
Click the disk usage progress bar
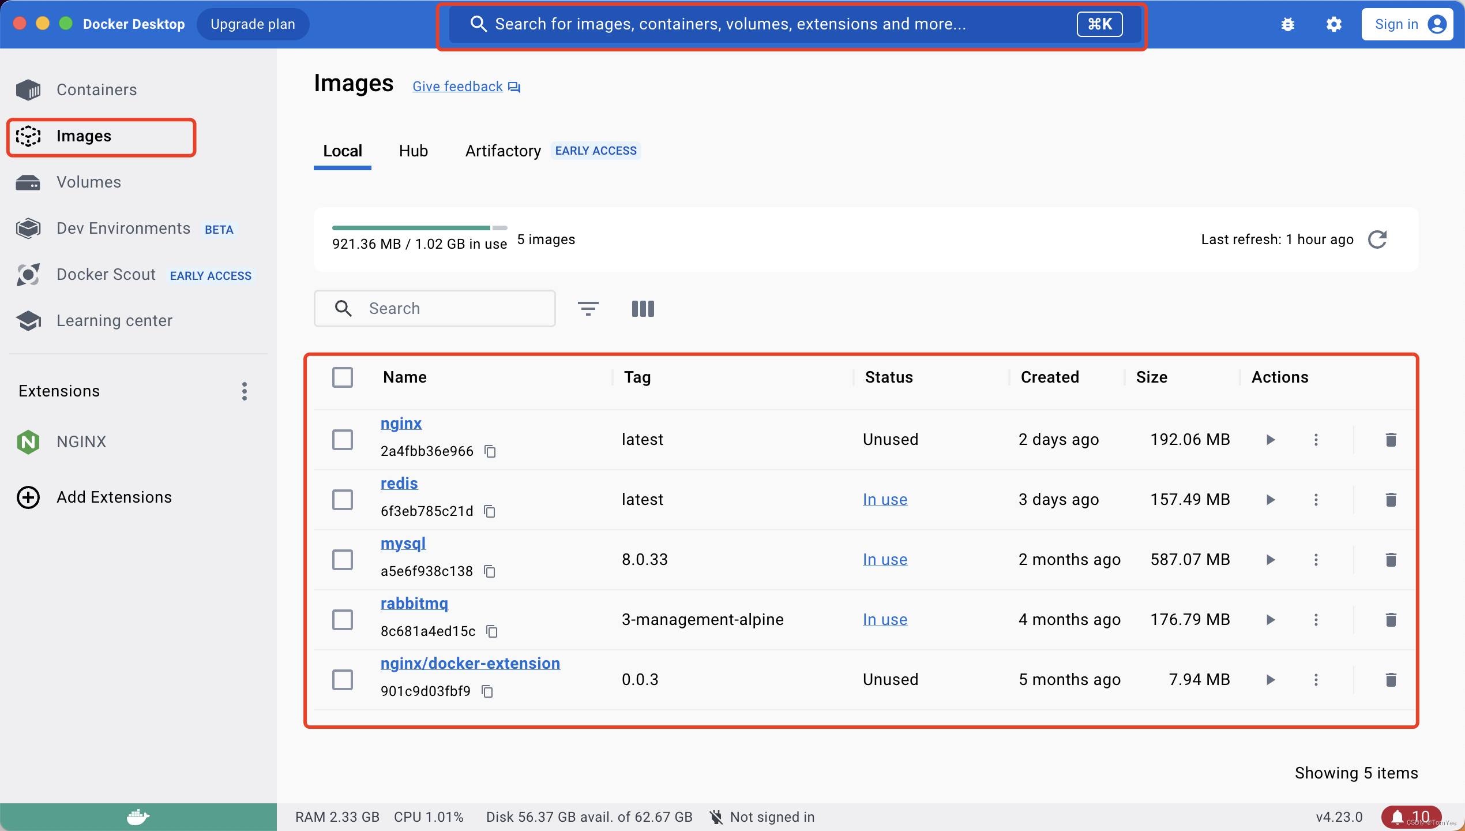(x=419, y=228)
